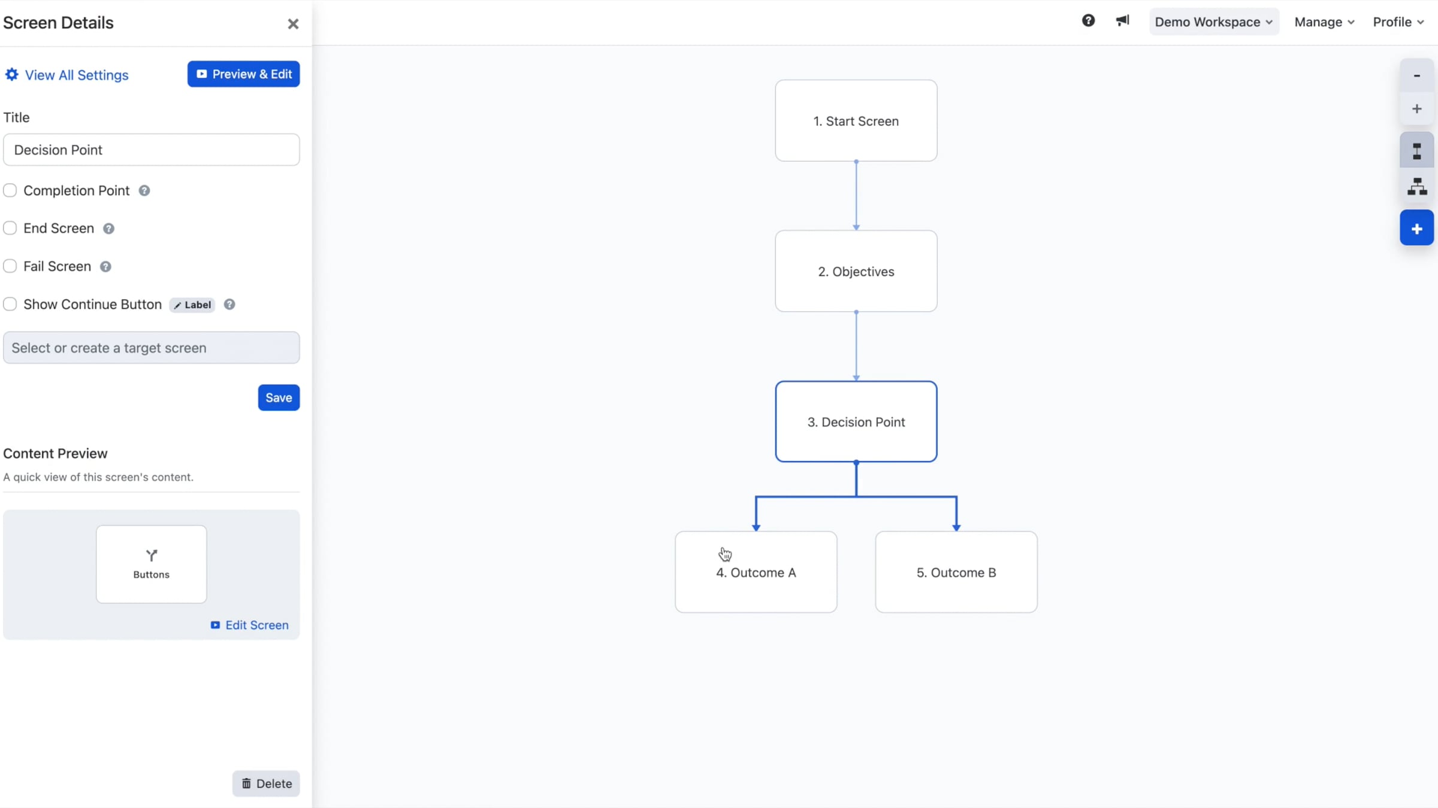1438x808 pixels.
Task: Select the Outcome B node
Action: point(956,572)
